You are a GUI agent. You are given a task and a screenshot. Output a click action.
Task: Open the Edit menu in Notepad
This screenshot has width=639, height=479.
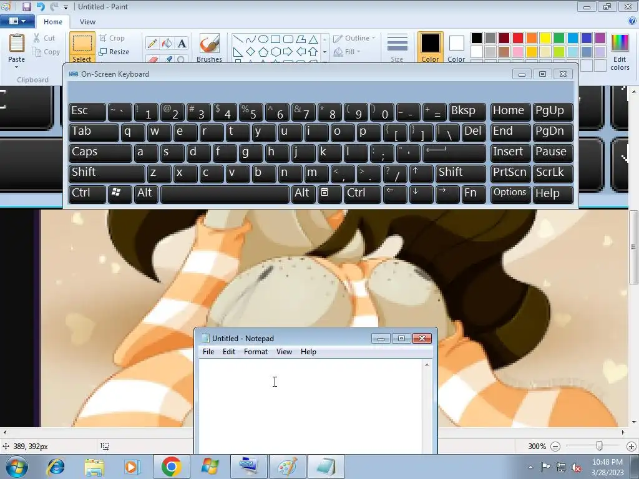[x=229, y=352]
